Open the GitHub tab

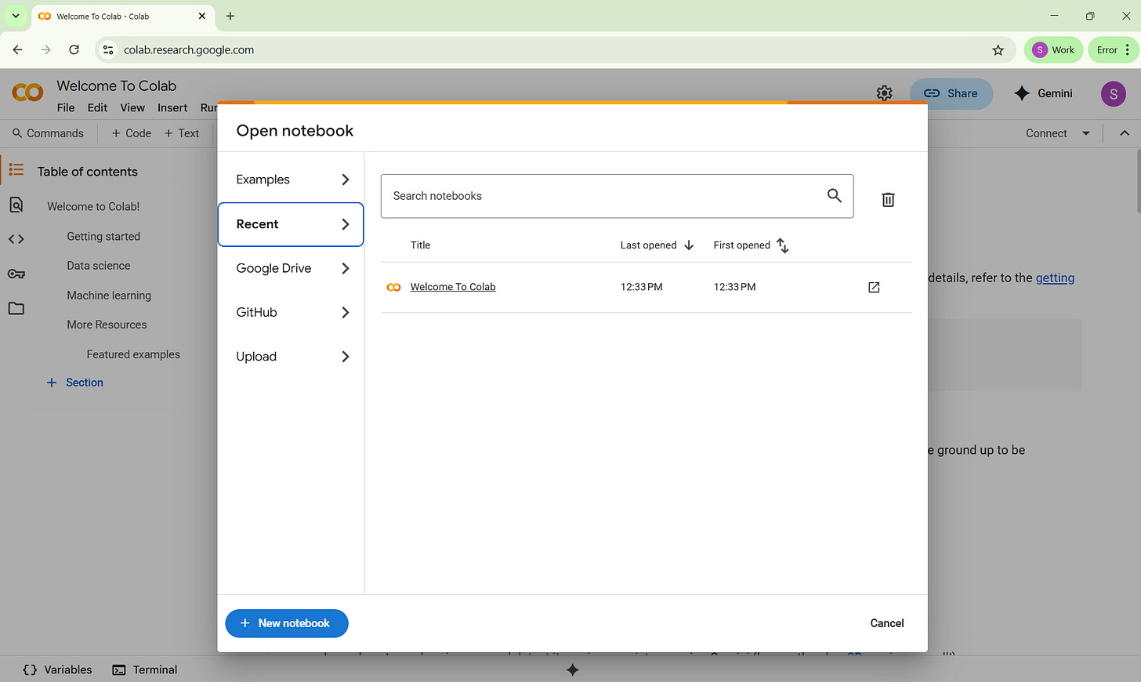pos(291,312)
